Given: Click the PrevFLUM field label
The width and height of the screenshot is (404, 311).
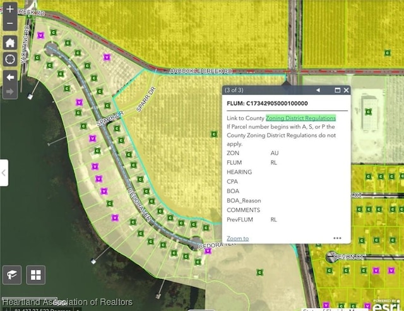Looking at the screenshot, I should coord(240,220).
